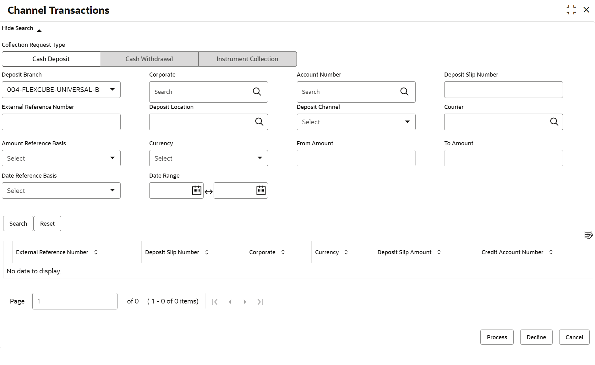Switch to Cash Withdrawal request type

click(x=149, y=59)
